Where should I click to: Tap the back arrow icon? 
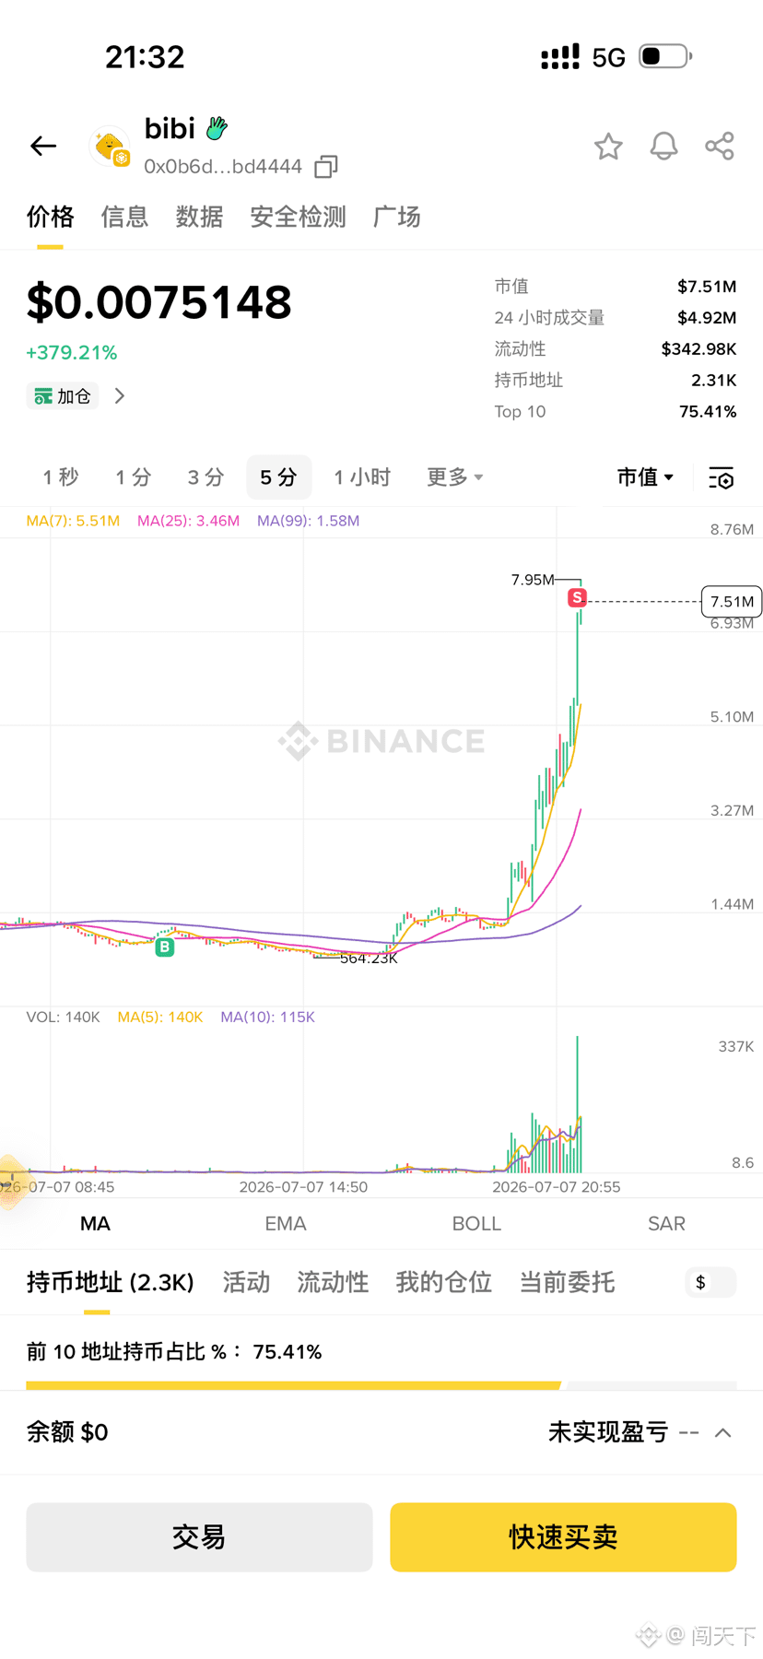pos(43,146)
